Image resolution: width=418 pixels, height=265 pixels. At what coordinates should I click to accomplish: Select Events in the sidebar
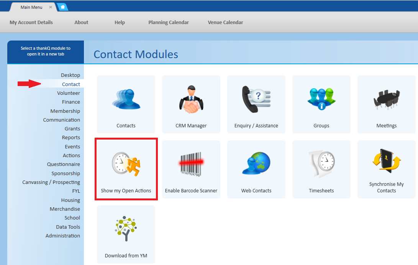tap(72, 146)
